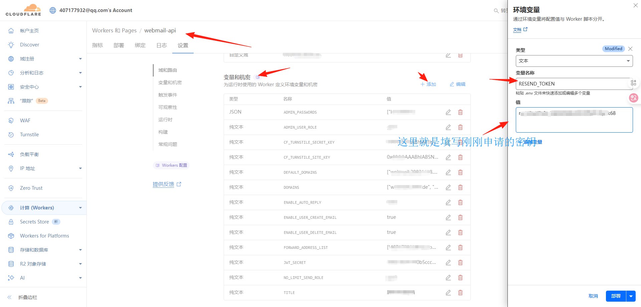Delete the DOMAINS variable with trash icon
The image size is (641, 307).
tap(460, 187)
